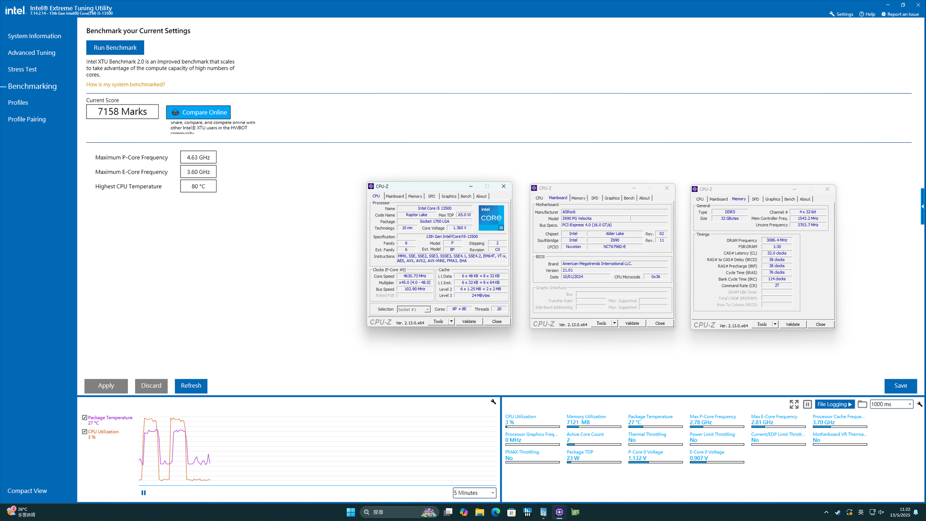Screen dimensions: 926x521
Task: Open SPD tab in the Memory CPU-Z window
Action: pos(755,199)
